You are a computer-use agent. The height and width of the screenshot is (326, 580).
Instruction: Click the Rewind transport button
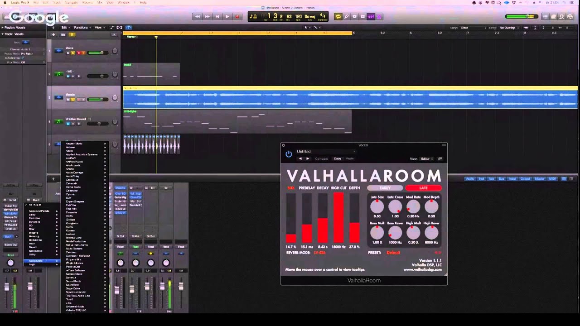197,17
